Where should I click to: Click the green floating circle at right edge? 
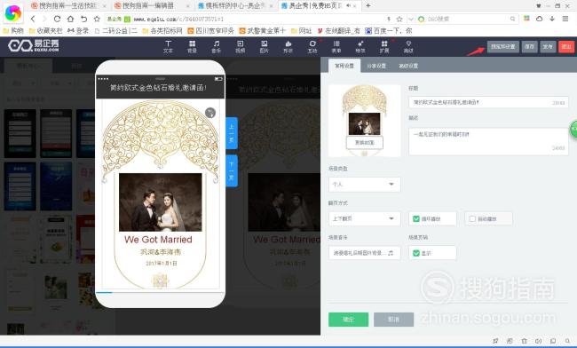coord(573,130)
